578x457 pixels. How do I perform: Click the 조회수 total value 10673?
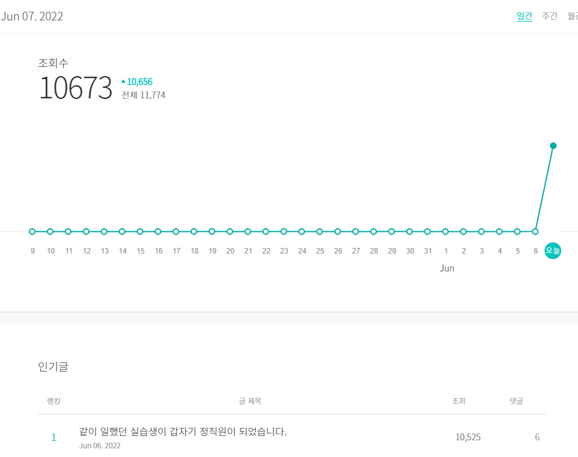[76, 88]
